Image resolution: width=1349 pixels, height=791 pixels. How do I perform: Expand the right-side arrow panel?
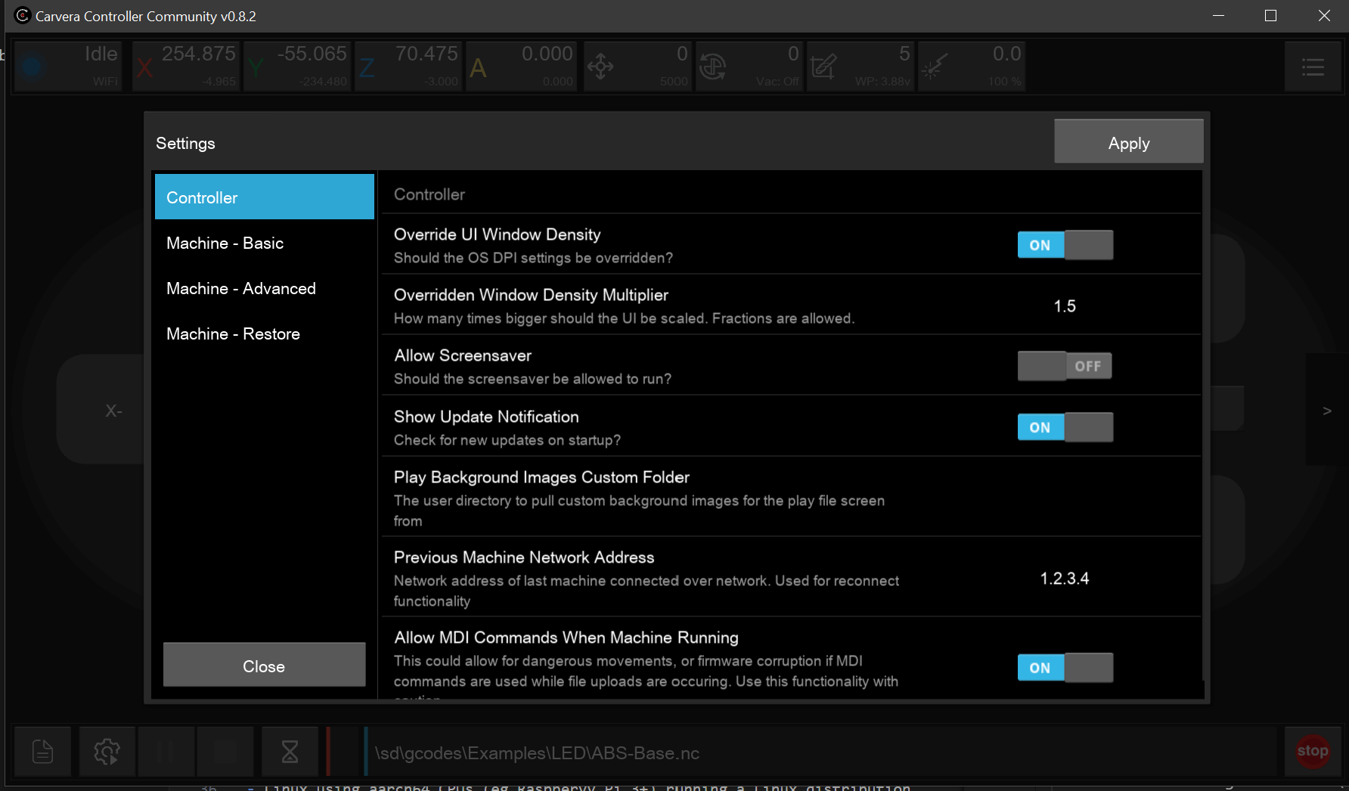1326,411
